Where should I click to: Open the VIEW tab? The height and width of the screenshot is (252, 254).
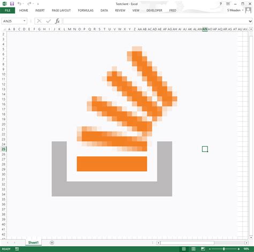coord(136,11)
